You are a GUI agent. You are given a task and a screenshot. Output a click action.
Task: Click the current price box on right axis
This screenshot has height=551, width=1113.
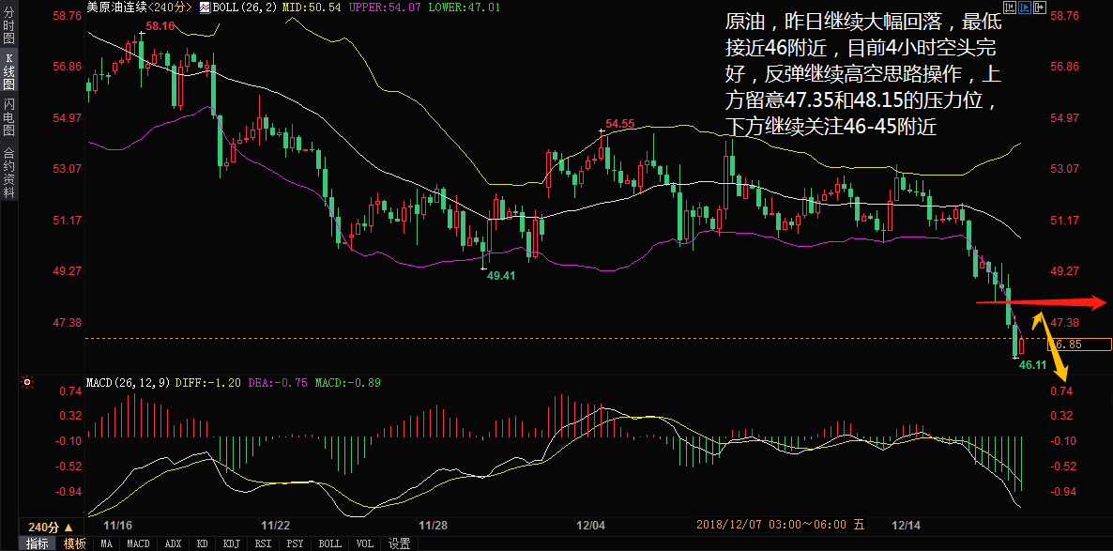click(x=1079, y=344)
